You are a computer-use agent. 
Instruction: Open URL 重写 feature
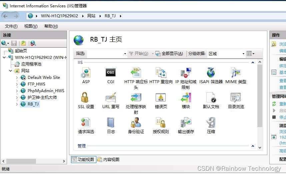(111, 100)
